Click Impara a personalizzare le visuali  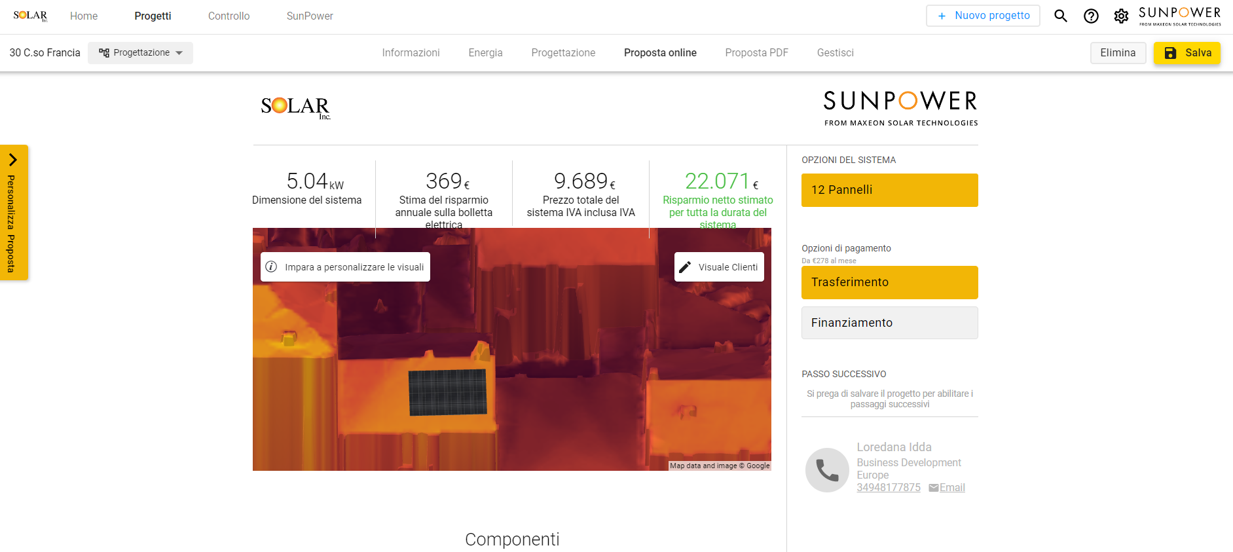click(345, 267)
